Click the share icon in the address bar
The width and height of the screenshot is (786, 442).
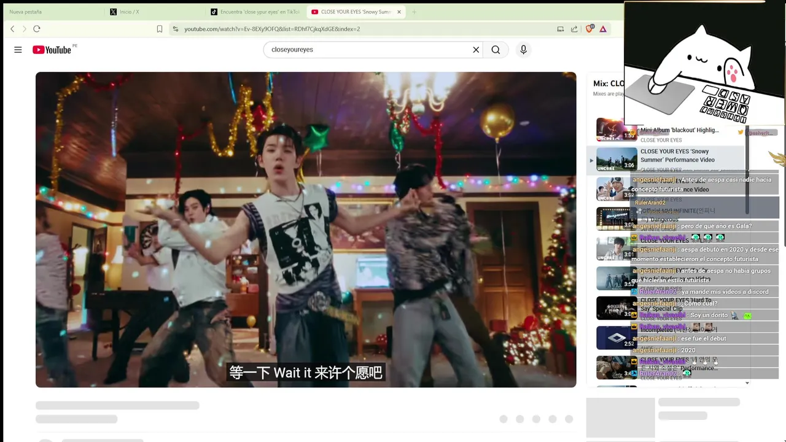[574, 29]
